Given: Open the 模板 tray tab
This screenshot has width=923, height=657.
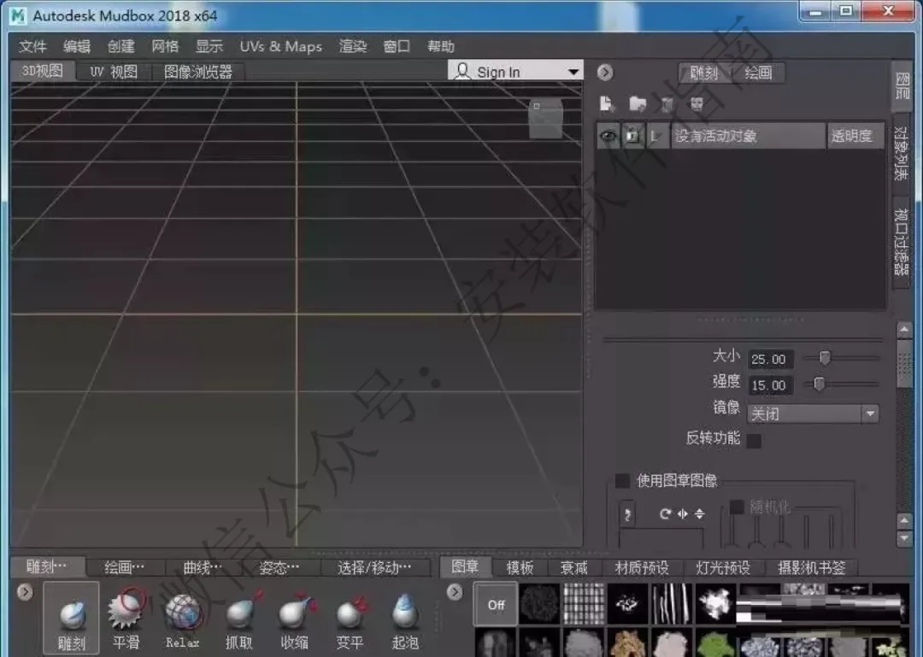Looking at the screenshot, I should (520, 568).
